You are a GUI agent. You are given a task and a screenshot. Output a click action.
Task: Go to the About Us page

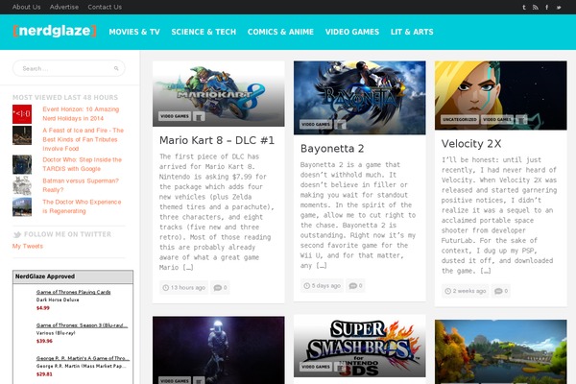point(27,7)
